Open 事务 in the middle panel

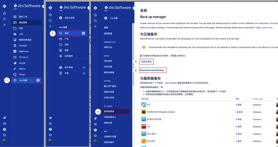(72, 50)
